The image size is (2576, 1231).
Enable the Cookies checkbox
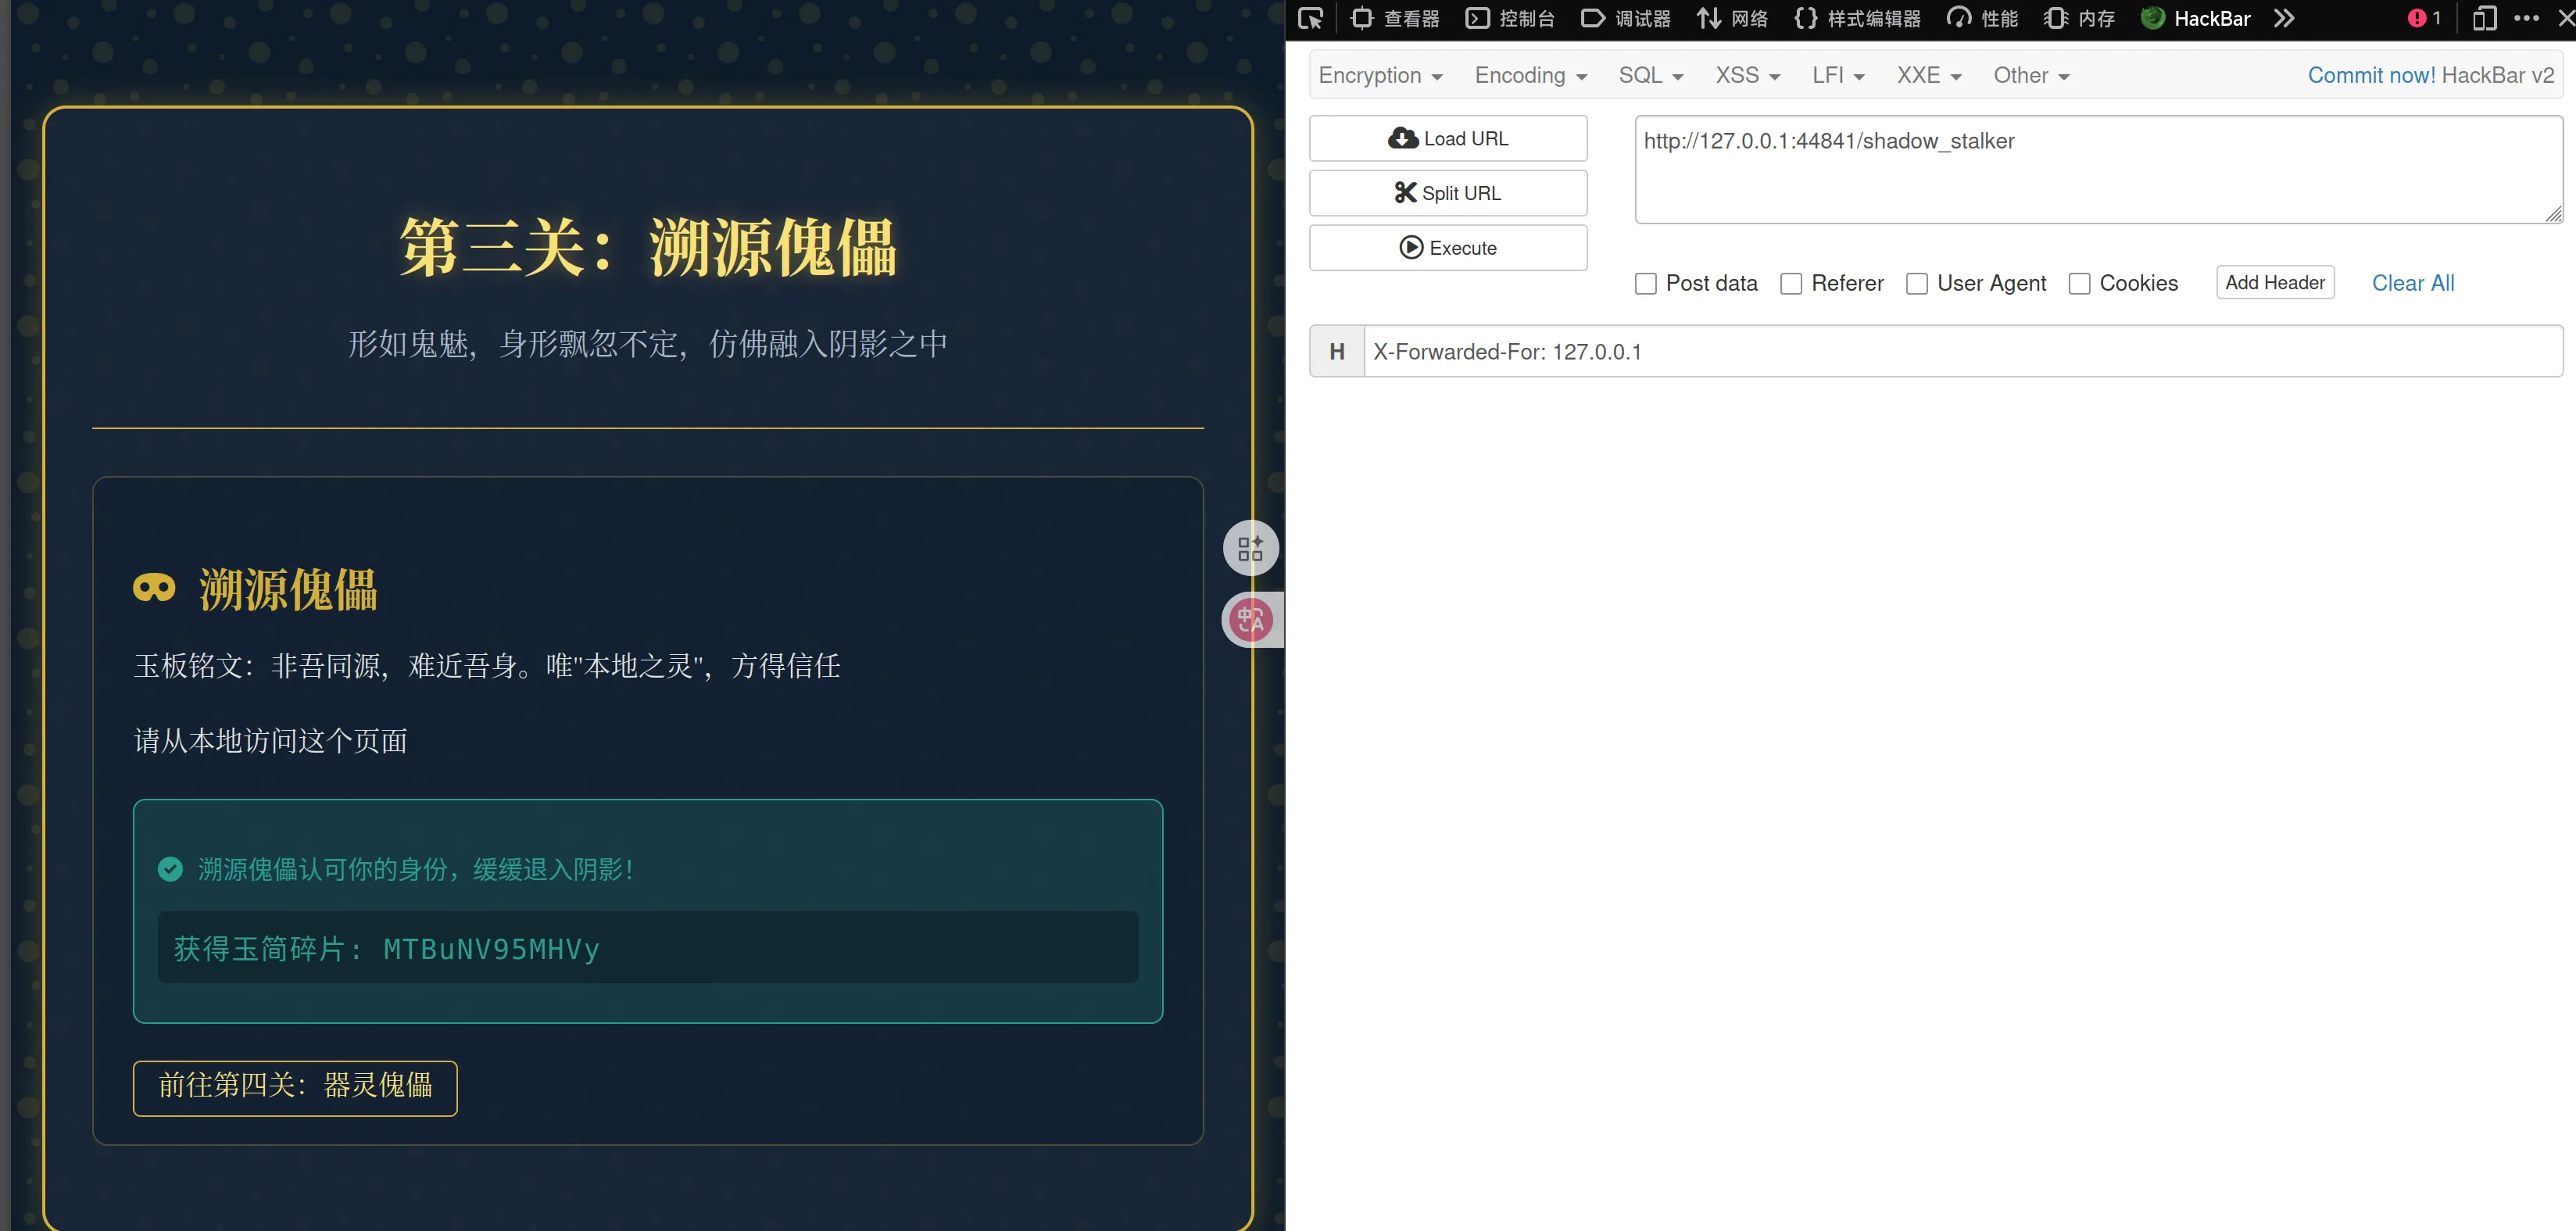pyautogui.click(x=2079, y=284)
